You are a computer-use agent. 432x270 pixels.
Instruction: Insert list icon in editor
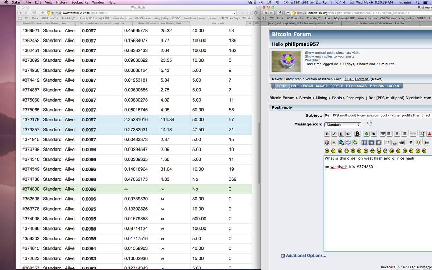tap(427, 142)
